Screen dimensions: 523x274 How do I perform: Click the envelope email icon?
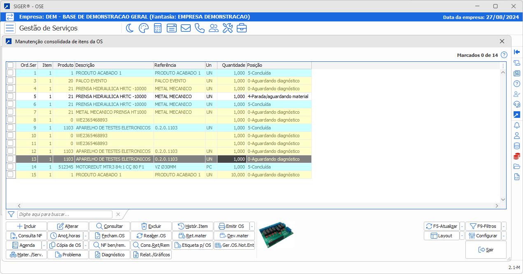pyautogui.click(x=185, y=28)
